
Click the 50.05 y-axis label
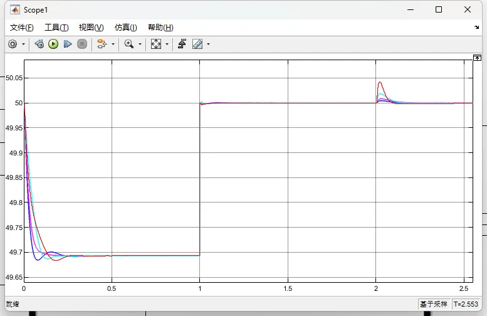(x=14, y=78)
